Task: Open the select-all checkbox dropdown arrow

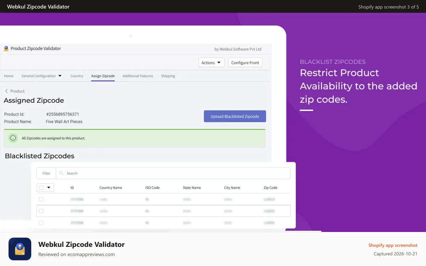Action: (x=49, y=188)
